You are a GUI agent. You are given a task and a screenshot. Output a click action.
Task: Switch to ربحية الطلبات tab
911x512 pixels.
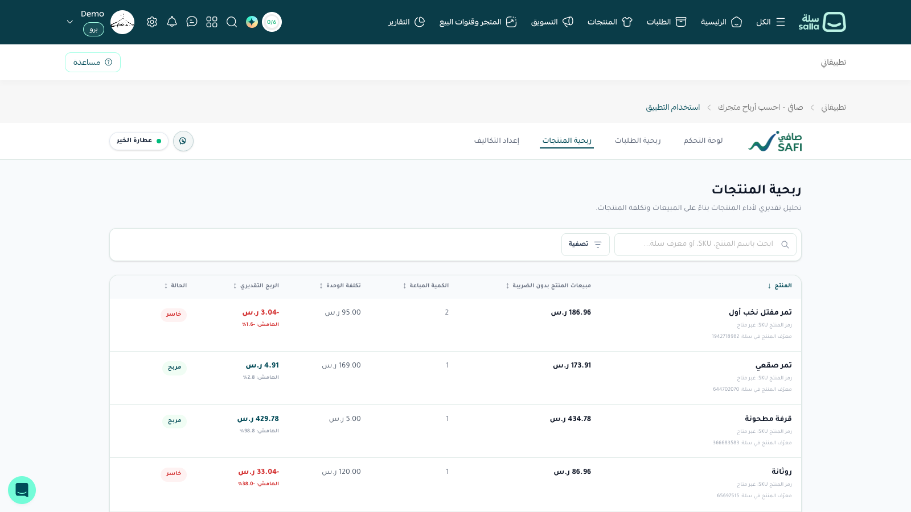[x=638, y=141]
